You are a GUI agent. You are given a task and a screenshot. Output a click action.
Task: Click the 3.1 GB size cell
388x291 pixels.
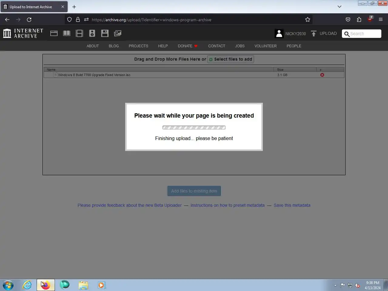[x=282, y=75]
